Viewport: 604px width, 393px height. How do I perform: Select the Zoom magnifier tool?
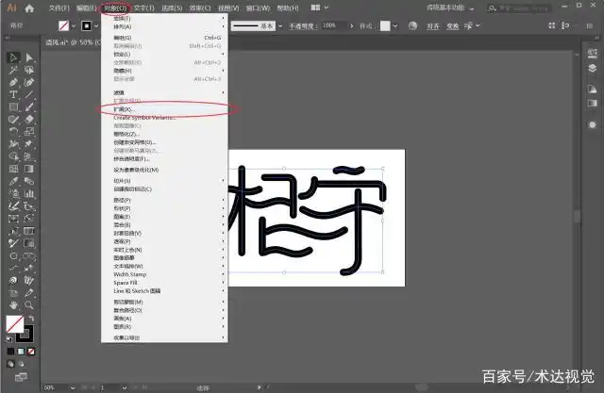pyautogui.click(x=29, y=305)
